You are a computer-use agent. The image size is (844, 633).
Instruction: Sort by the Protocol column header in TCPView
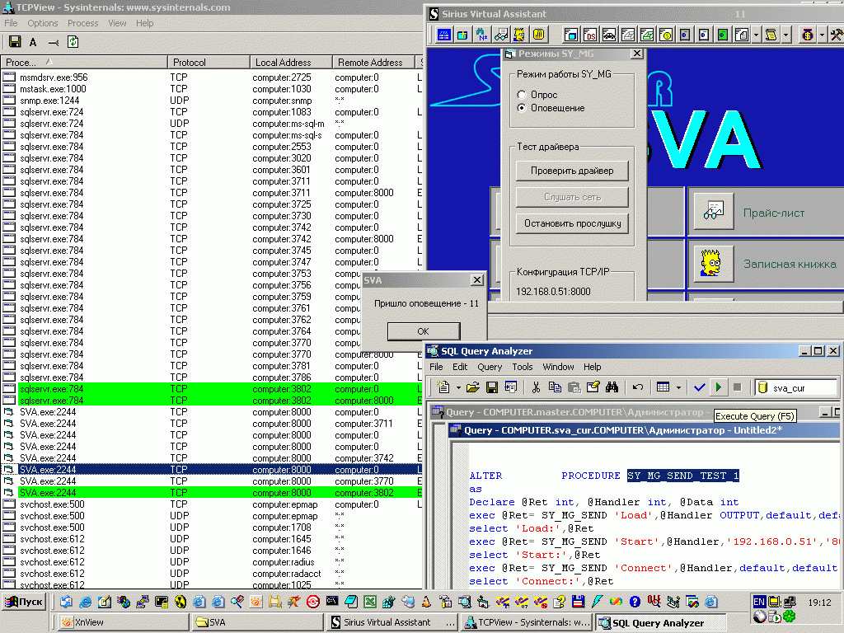[209, 63]
